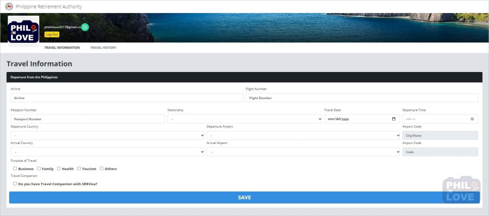Open the Arrival Airport dropdown
The height and width of the screenshot is (216, 489).
303,152
